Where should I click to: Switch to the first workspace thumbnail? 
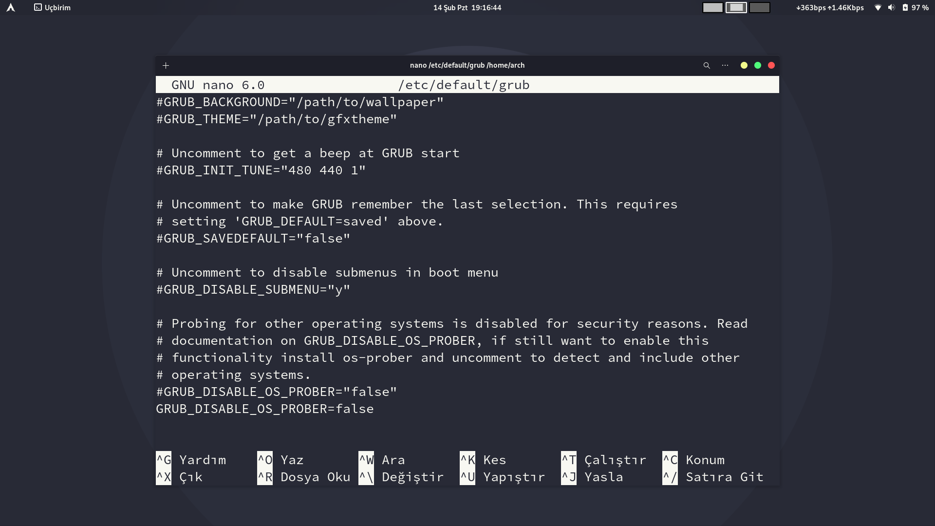(712, 7)
